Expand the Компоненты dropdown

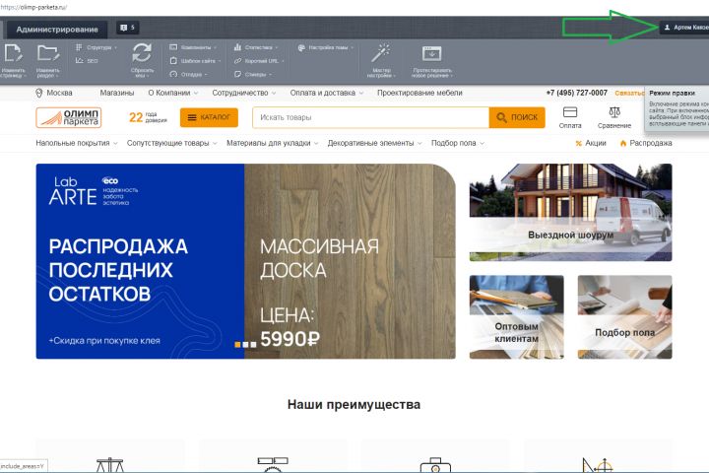[x=193, y=47]
